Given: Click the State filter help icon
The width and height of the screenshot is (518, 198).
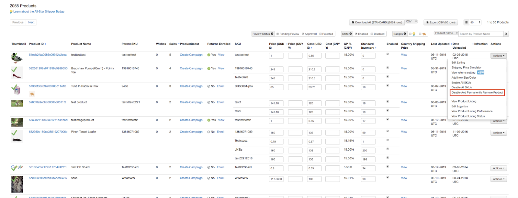Looking at the screenshot, I should 350,34.
